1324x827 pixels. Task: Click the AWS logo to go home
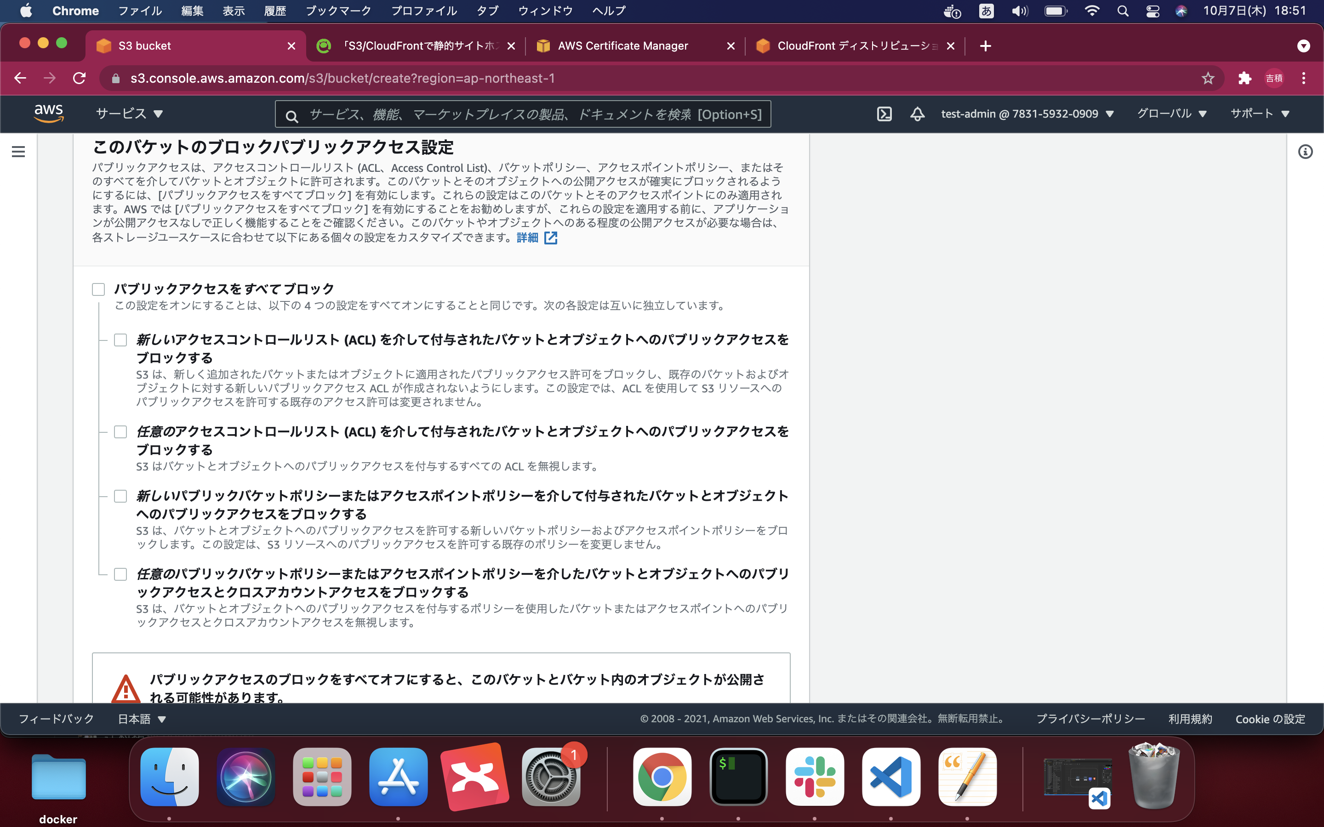[x=49, y=113]
